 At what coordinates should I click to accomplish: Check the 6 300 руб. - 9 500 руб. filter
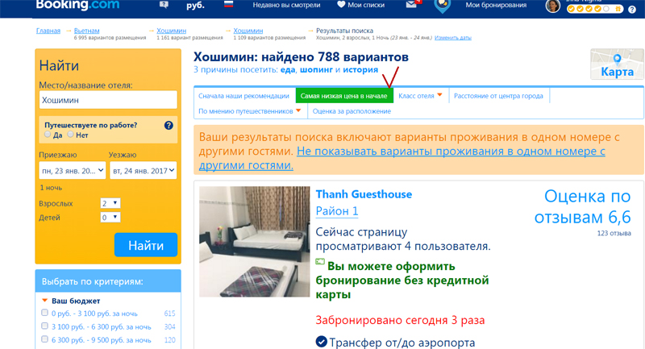(45, 339)
